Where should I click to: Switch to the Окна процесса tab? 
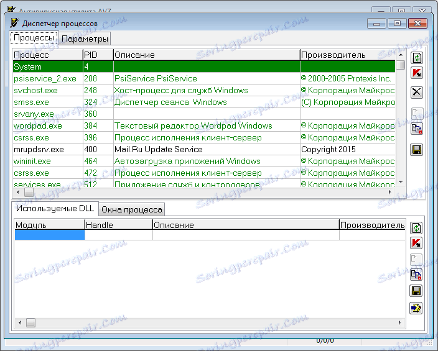tap(131, 209)
